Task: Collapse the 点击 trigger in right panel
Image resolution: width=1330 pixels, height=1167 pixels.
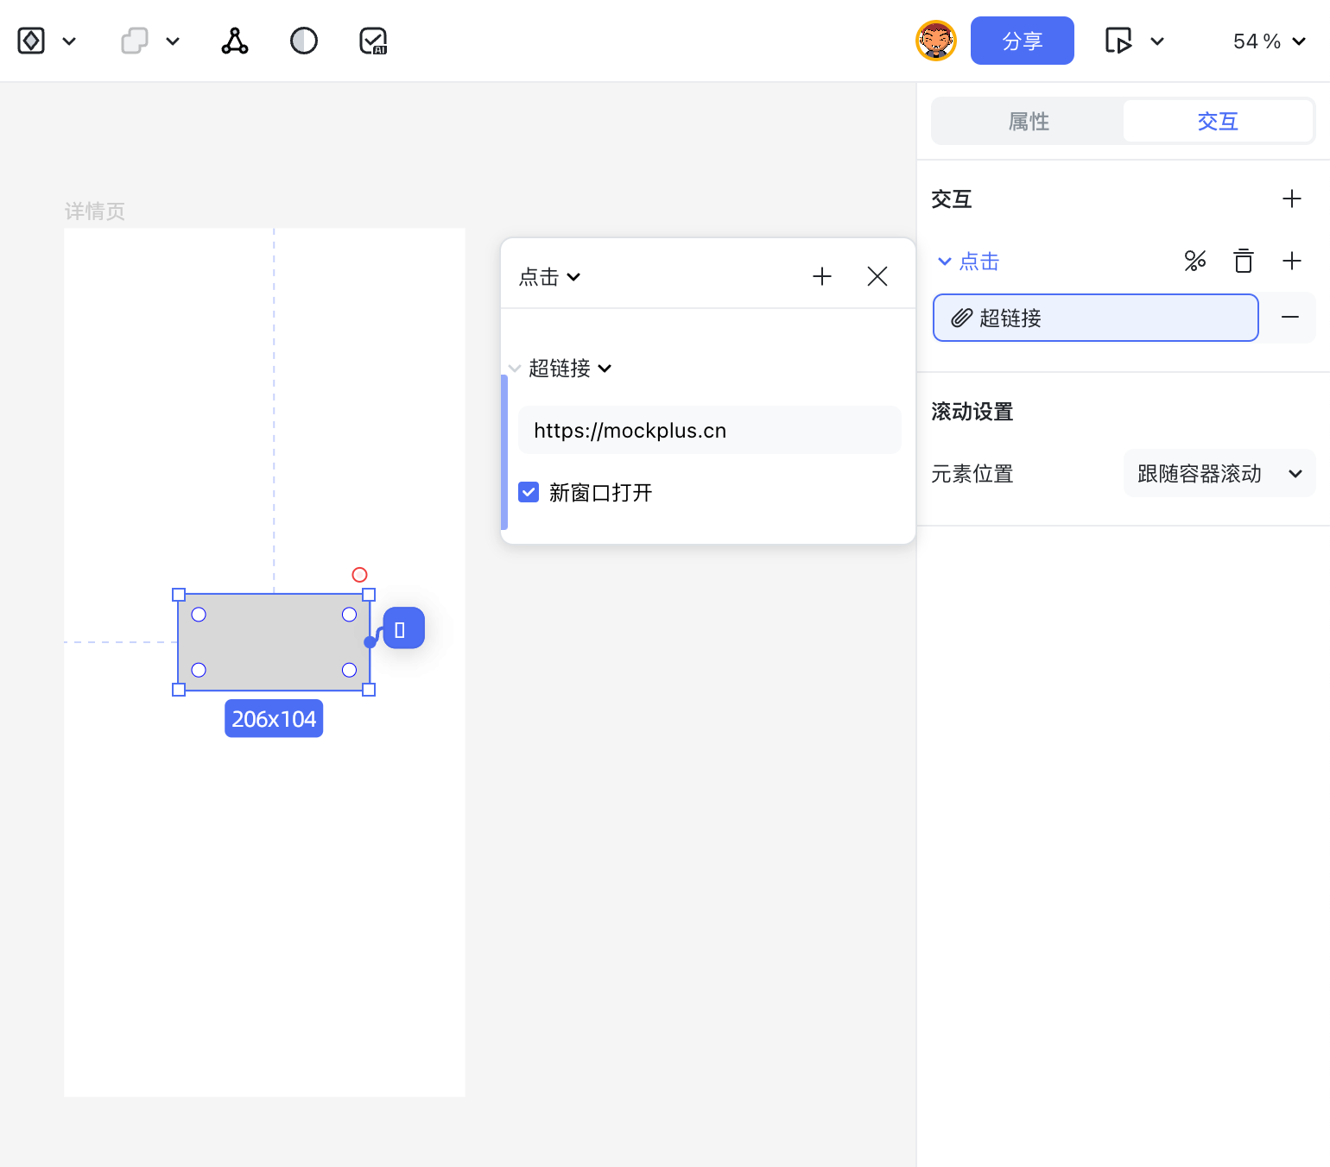Action: point(945,262)
